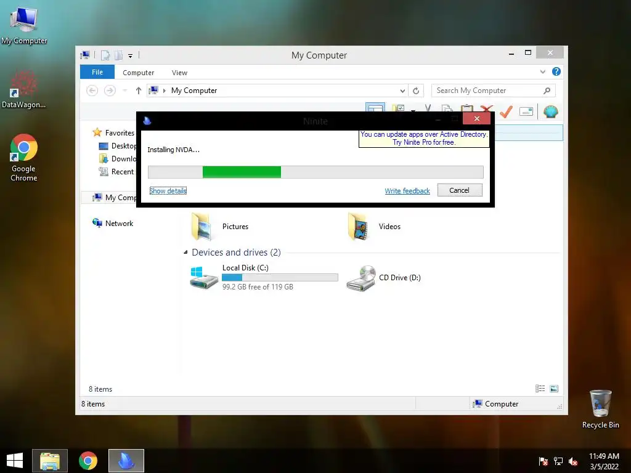Image resolution: width=631 pixels, height=473 pixels.
Task: Open clock showing 11:49 AM
Action: (604, 461)
